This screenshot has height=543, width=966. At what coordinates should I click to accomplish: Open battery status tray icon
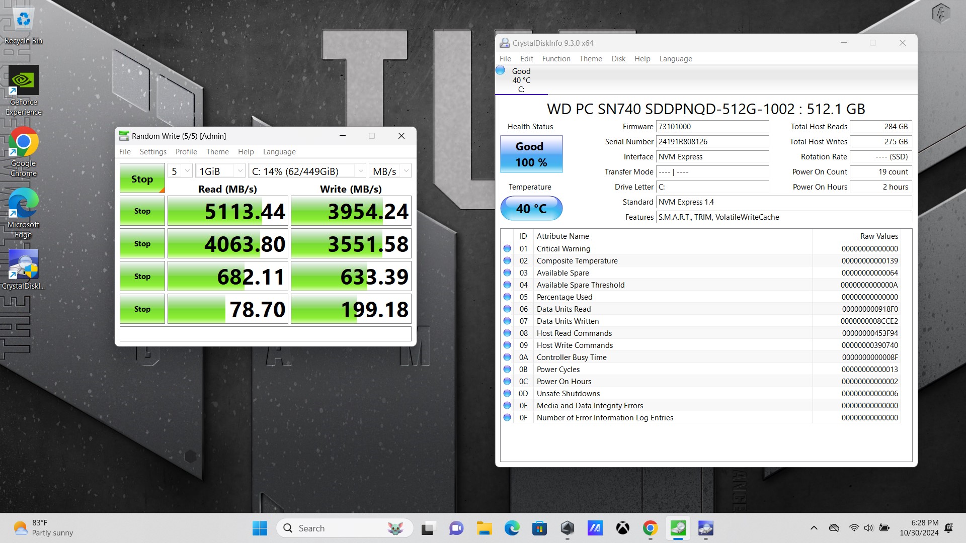(884, 528)
